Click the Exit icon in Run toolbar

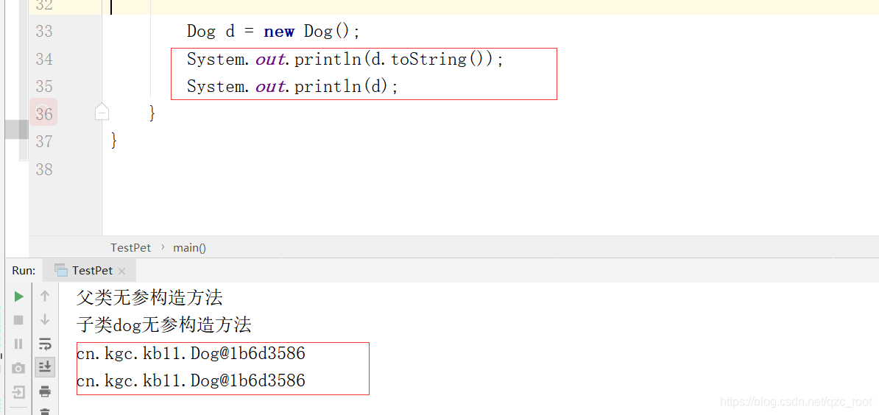tap(18, 392)
